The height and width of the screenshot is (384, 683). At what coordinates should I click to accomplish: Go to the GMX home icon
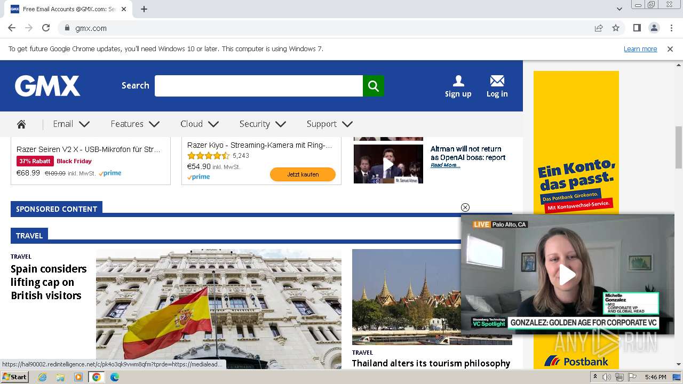tap(21, 124)
